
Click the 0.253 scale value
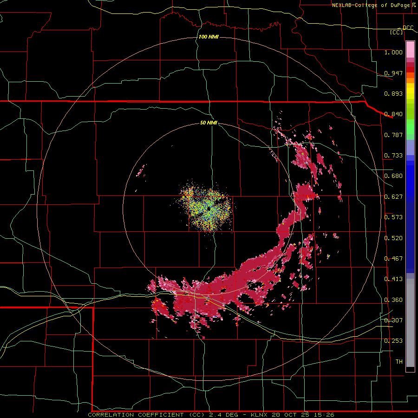[393, 341]
